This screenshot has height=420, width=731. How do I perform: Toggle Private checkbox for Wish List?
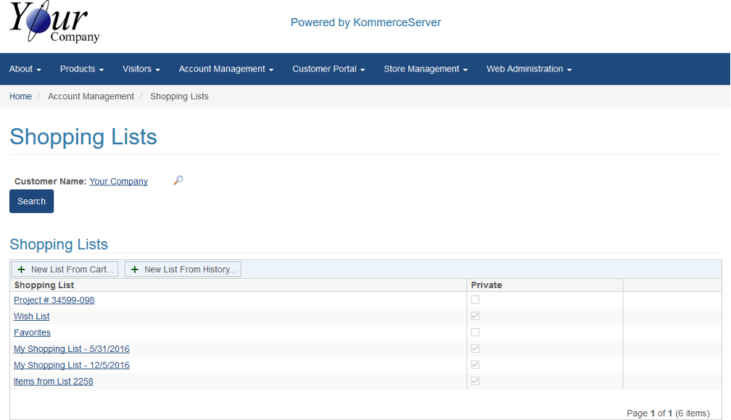click(x=475, y=316)
